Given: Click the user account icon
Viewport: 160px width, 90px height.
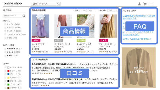Looking at the screenshot, I should 139,4.
